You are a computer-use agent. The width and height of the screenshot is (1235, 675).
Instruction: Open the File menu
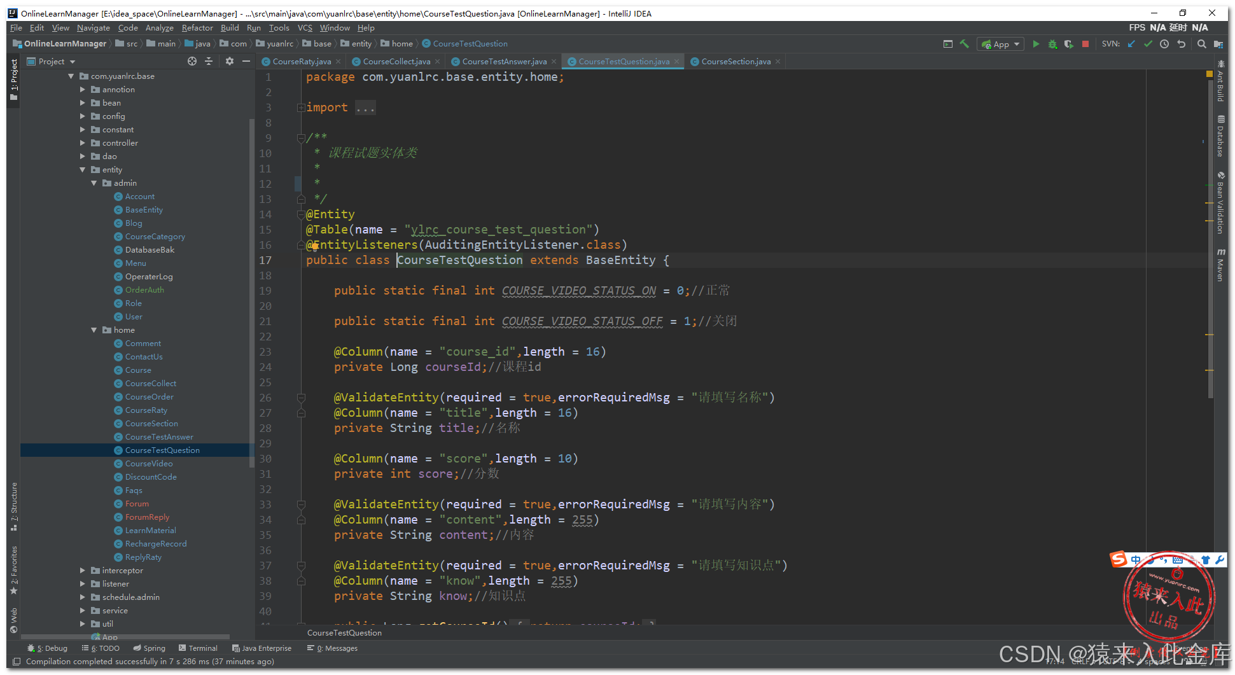click(x=16, y=28)
